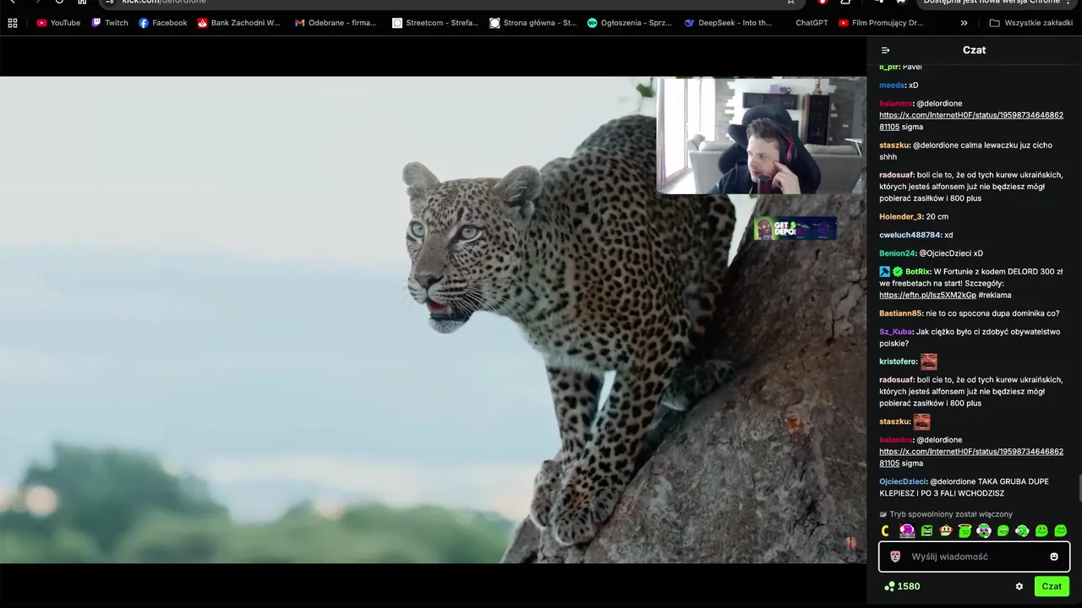The width and height of the screenshot is (1082, 608).
Task: Show more bookmarks with the overflow chevron
Action: pyautogui.click(x=964, y=23)
